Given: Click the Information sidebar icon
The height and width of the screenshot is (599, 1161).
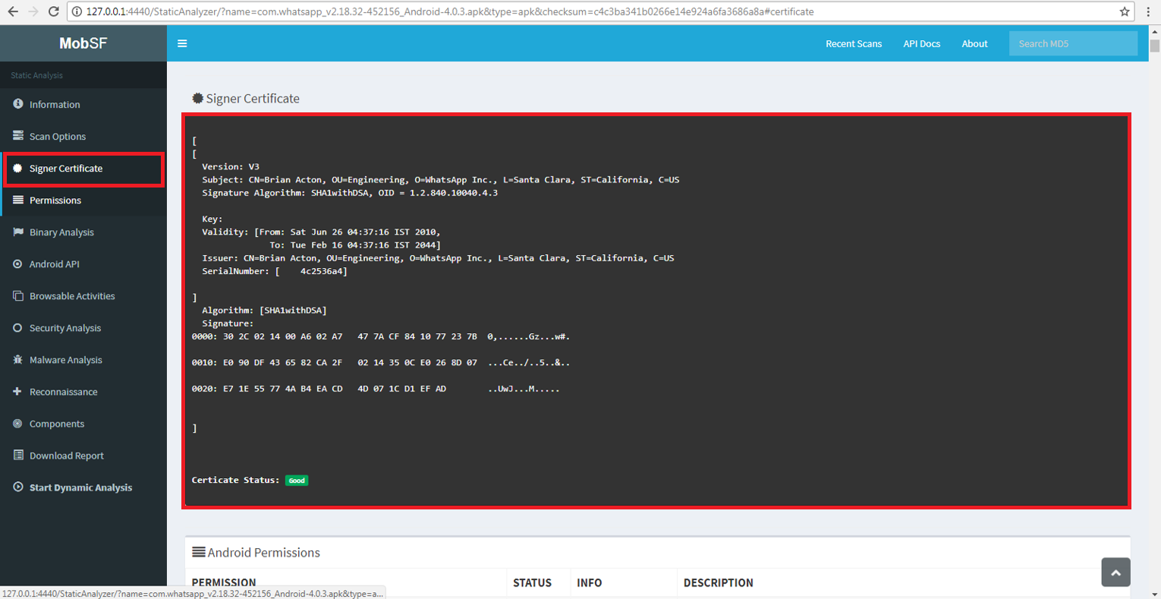Looking at the screenshot, I should click(x=17, y=104).
